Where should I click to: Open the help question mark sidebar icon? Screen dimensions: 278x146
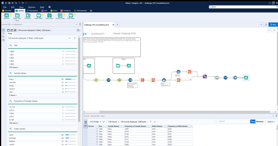[x=3, y=40]
